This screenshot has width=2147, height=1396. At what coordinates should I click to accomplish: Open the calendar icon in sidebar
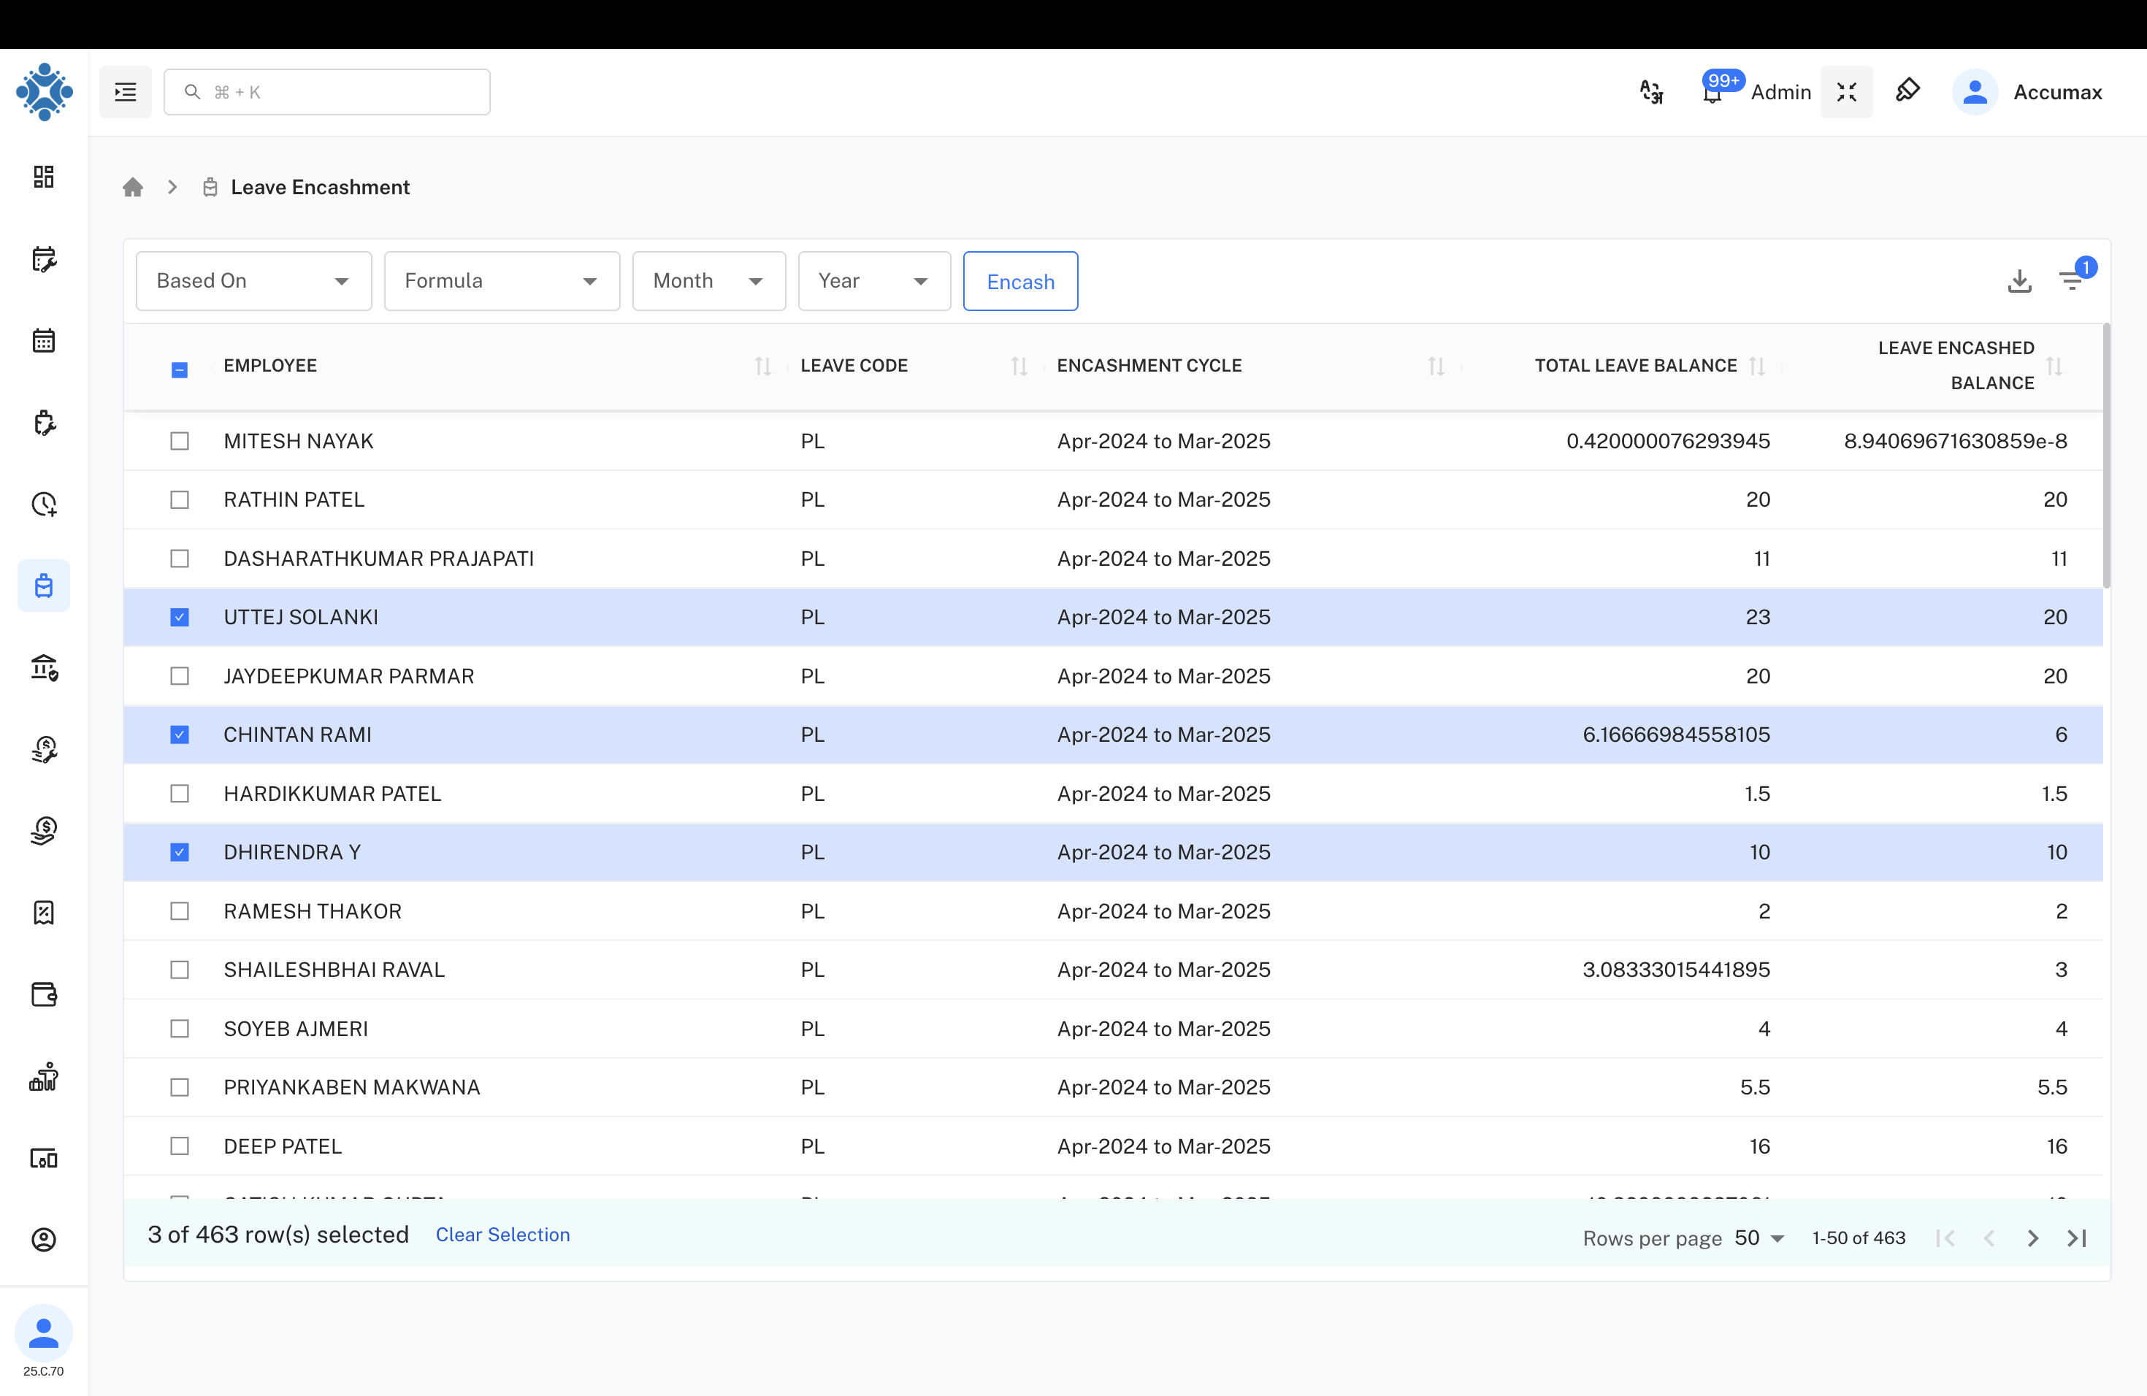(x=43, y=341)
